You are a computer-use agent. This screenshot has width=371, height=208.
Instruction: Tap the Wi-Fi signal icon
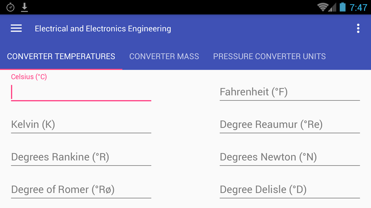(322, 7)
